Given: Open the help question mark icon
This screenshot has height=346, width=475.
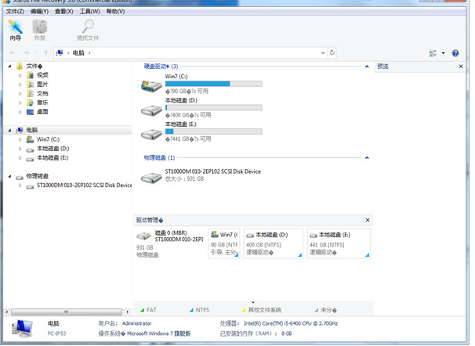Looking at the screenshot, I should pyautogui.click(x=455, y=53).
